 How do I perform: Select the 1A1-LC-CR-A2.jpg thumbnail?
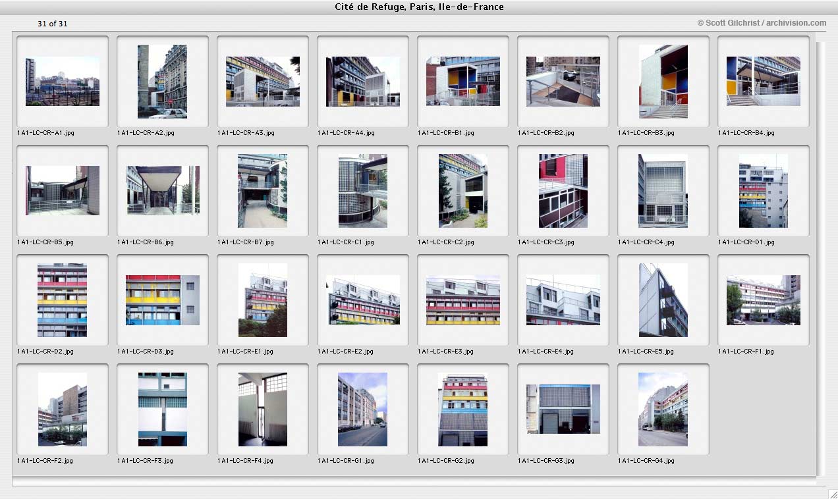[162, 82]
